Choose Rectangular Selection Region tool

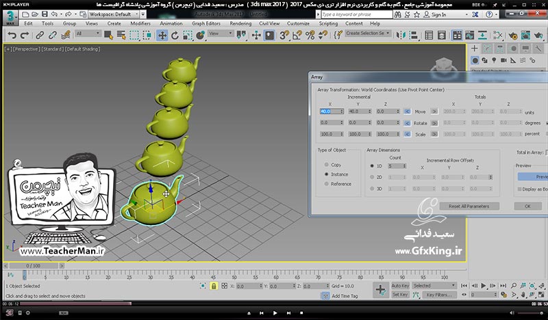pos(134,36)
